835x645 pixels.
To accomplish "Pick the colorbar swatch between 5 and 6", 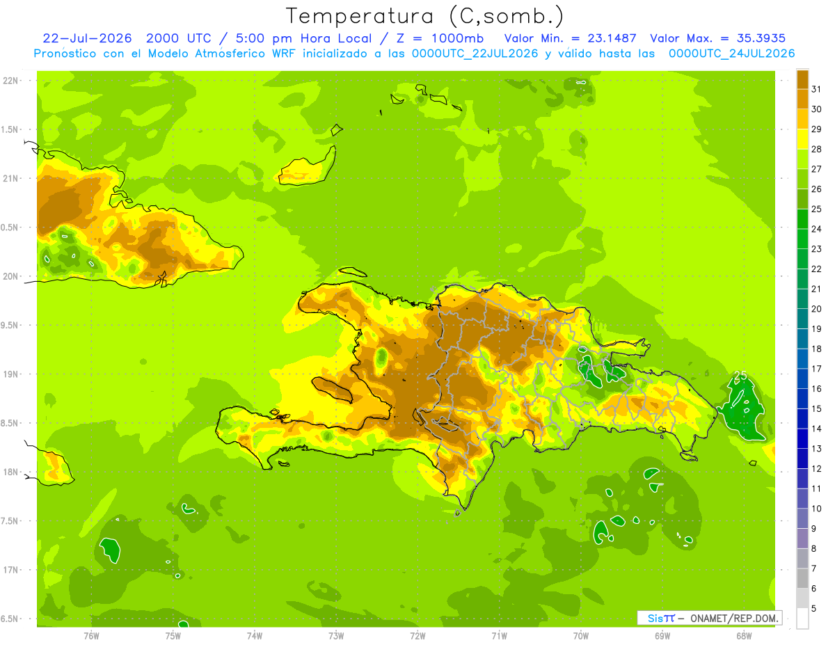I will point(802,598).
